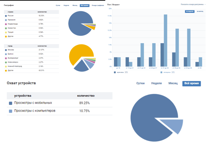Click the В виде графиков link
208x145 pixels.
coord(97,6)
